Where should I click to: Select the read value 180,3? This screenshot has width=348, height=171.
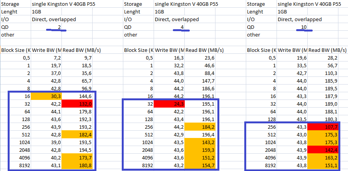tap(323, 120)
